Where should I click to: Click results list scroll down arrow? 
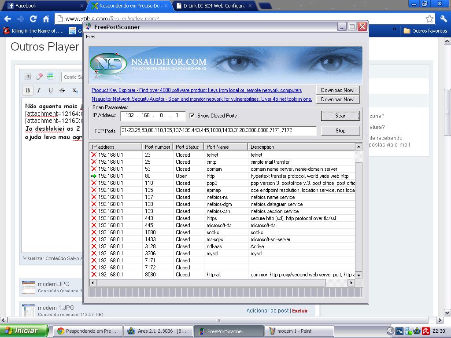pos(359,275)
